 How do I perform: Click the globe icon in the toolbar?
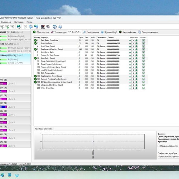[19, 26]
